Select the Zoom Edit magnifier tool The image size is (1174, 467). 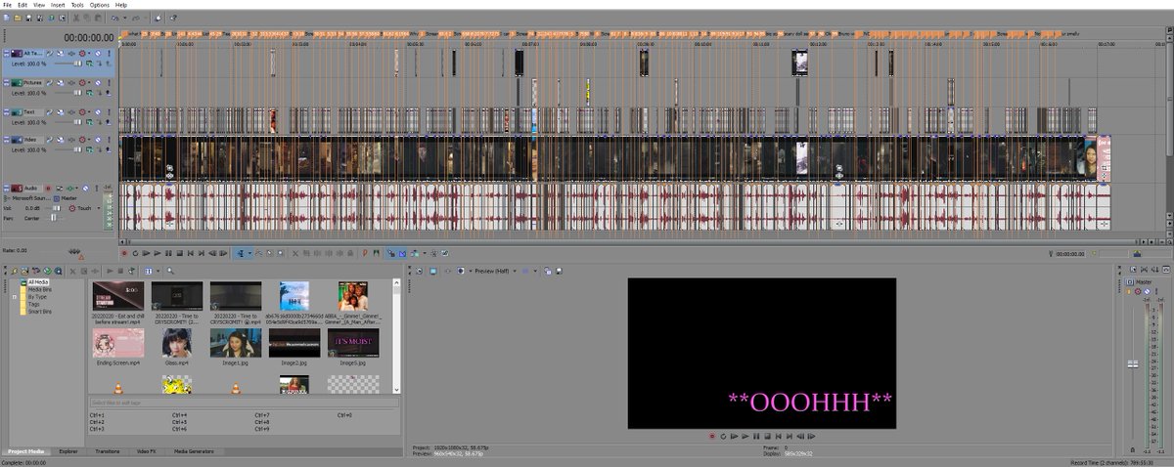(x=280, y=253)
